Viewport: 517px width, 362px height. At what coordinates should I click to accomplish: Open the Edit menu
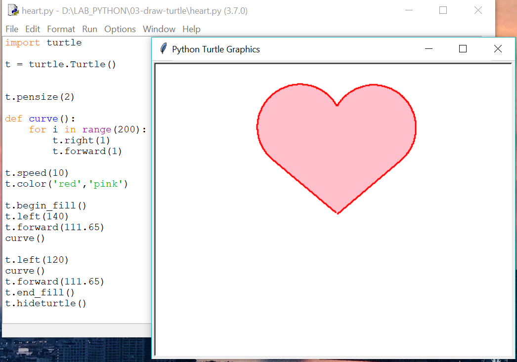point(32,29)
